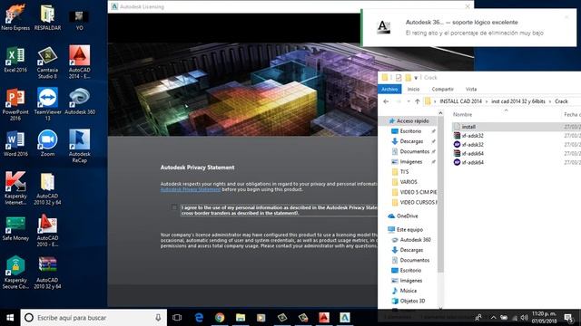Open the recent locations dropdown in Explorer
The height and width of the screenshot is (326, 581).
(409, 101)
